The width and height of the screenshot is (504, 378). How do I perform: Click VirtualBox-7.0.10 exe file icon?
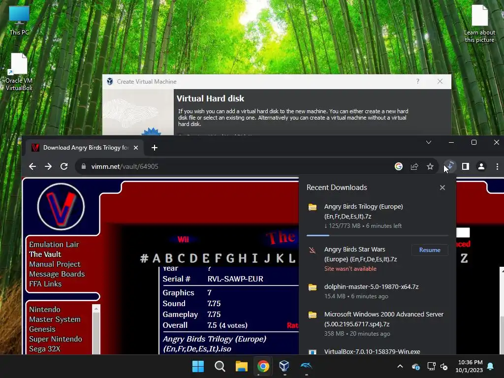pyautogui.click(x=313, y=351)
